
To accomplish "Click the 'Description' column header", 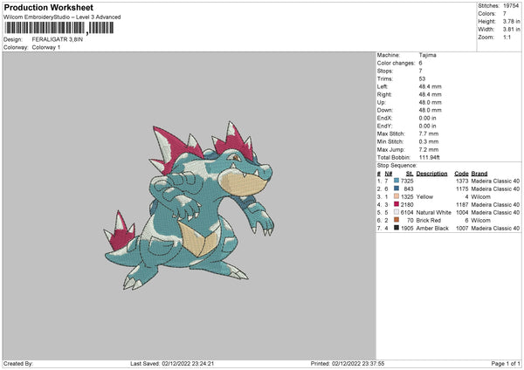I will [431, 174].
